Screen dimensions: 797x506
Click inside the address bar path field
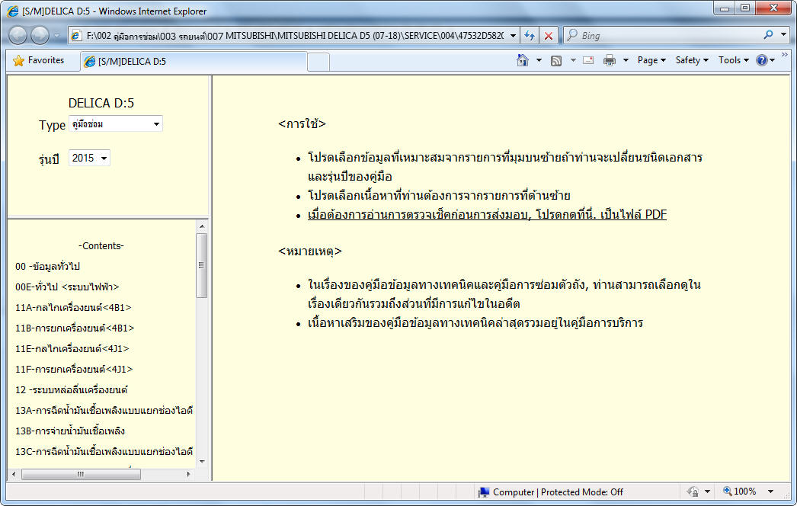295,36
